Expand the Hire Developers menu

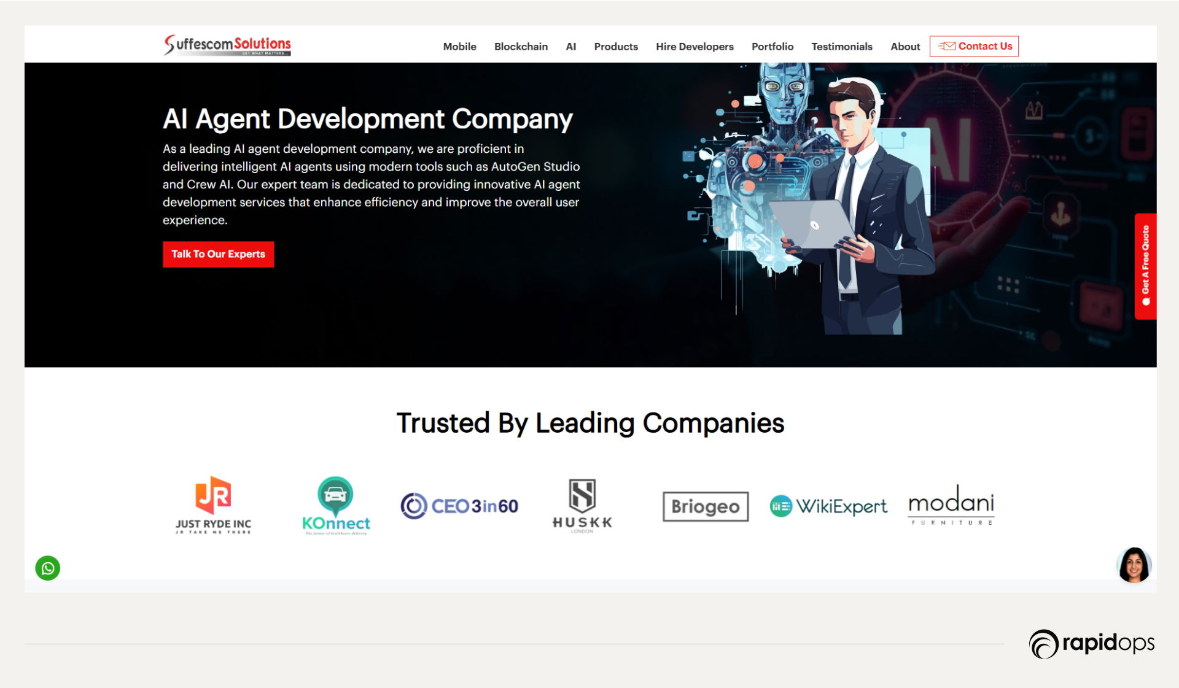point(695,47)
